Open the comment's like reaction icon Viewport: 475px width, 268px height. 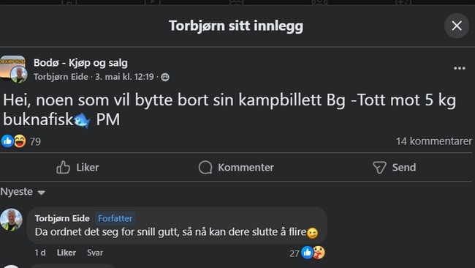click(x=307, y=253)
